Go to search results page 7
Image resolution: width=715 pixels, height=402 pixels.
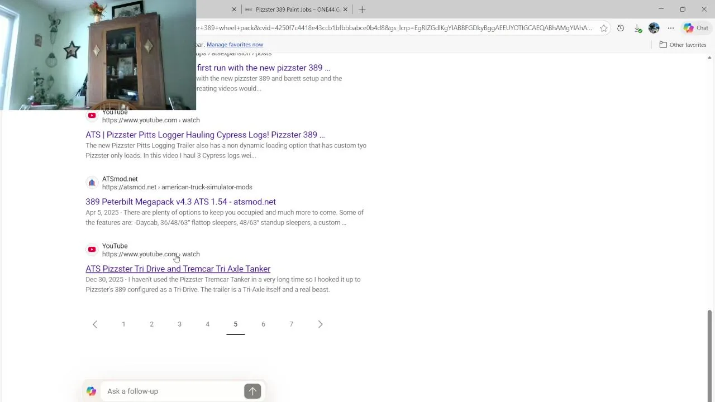click(291, 324)
